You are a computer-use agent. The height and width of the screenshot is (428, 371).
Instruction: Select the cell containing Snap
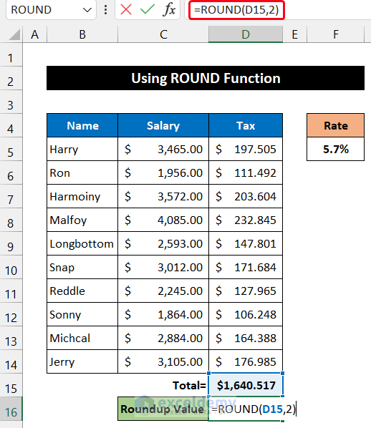coord(82,267)
